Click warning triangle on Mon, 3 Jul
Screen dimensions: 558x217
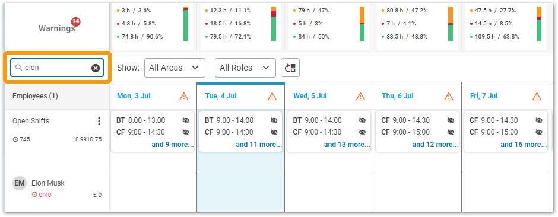click(x=183, y=96)
